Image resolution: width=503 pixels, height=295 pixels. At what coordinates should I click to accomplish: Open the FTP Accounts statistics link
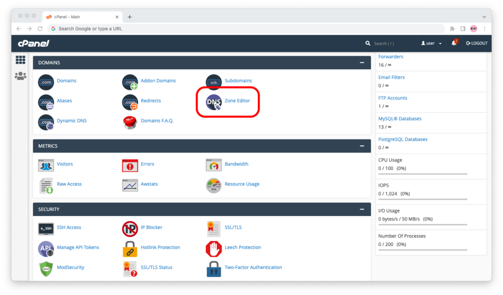coord(392,98)
